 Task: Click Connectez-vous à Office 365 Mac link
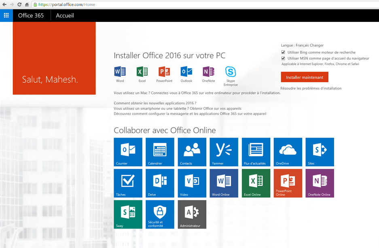[x=216, y=93]
